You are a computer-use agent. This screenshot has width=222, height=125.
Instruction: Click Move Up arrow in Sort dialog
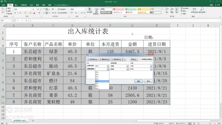125,59
